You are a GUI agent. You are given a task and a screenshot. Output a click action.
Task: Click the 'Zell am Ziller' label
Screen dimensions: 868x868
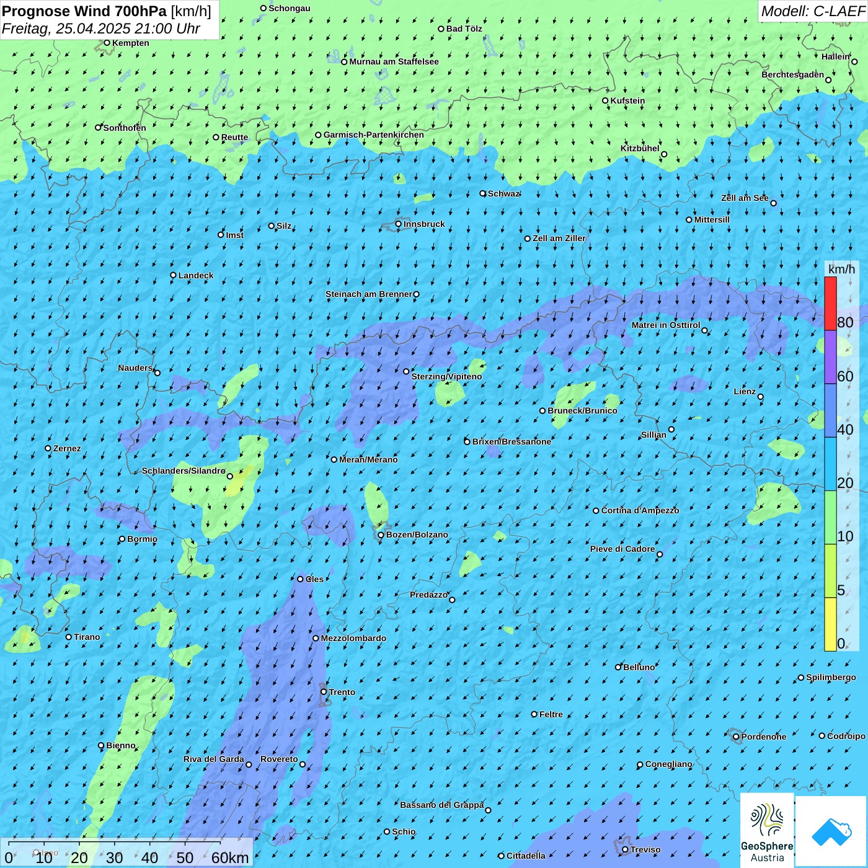tap(559, 238)
